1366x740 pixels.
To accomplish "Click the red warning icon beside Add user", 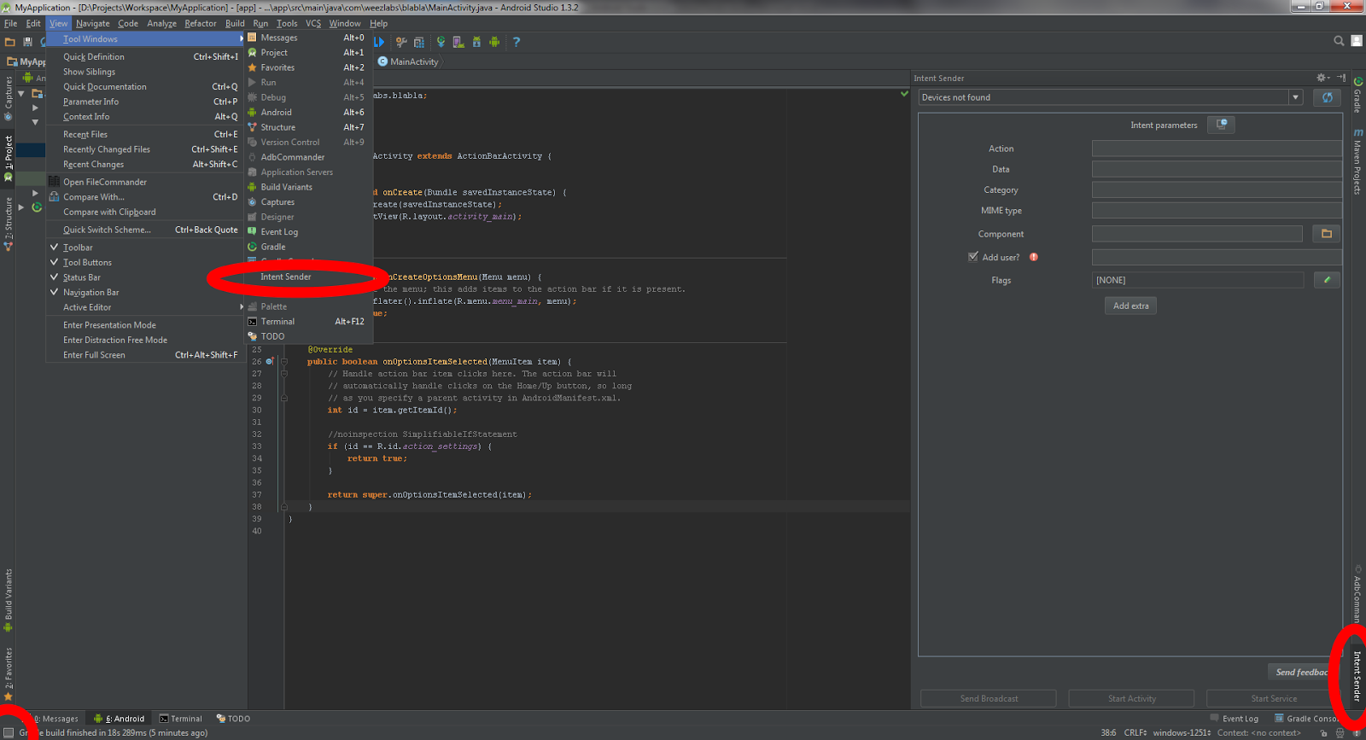I will 1034,257.
